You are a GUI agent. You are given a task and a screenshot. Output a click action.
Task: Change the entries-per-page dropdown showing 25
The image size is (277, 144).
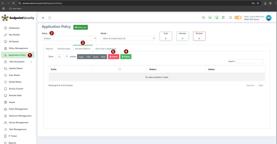click(x=62, y=57)
